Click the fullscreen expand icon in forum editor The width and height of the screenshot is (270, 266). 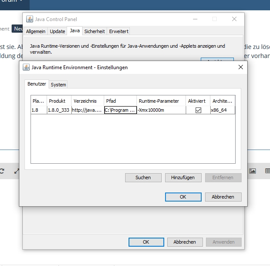(16, 171)
